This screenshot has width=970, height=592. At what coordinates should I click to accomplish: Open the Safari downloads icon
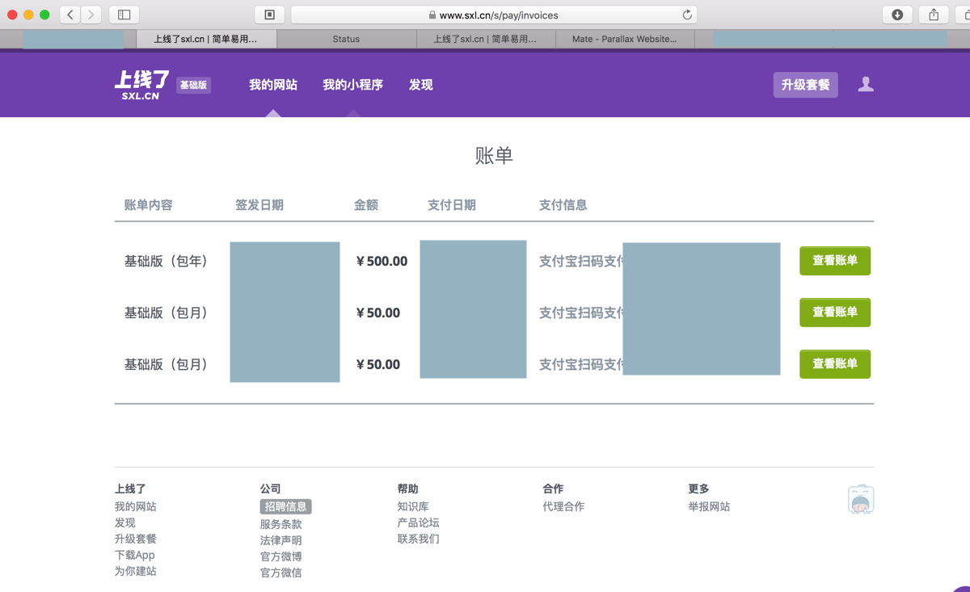897,15
